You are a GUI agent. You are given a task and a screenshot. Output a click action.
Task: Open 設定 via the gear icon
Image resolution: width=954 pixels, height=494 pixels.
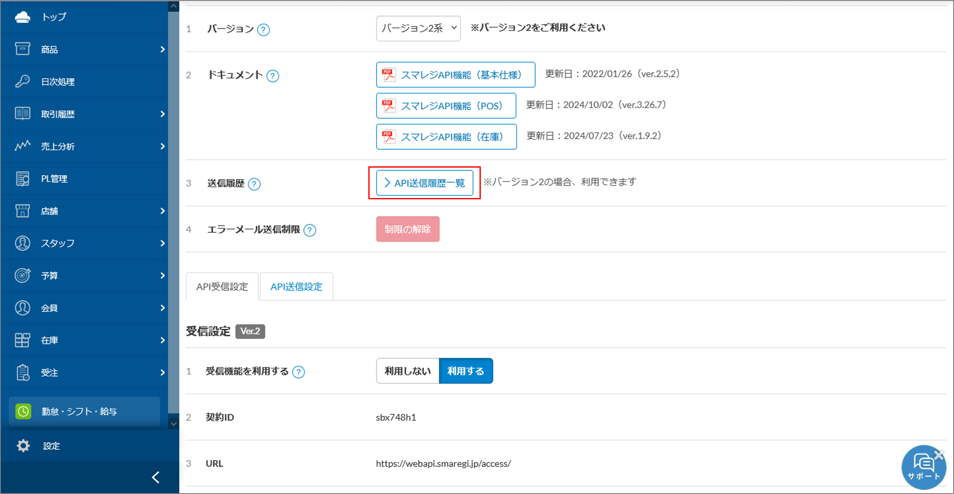(x=22, y=445)
